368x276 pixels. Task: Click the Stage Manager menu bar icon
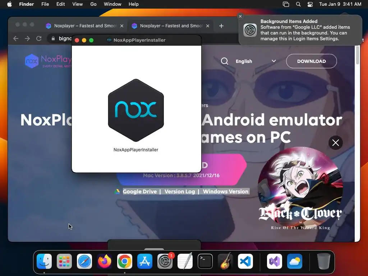[x=286, y=4]
